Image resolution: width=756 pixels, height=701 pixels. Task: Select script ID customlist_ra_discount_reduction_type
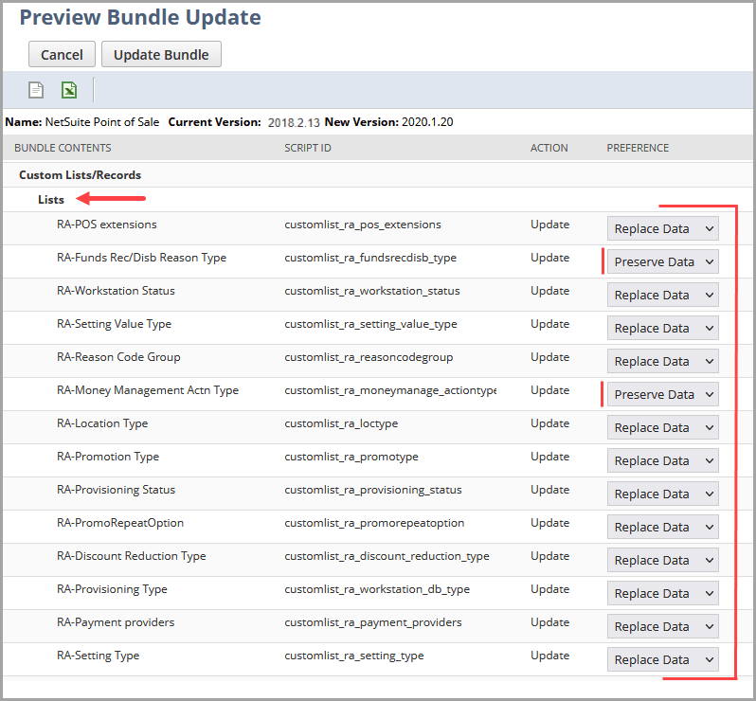tap(387, 556)
